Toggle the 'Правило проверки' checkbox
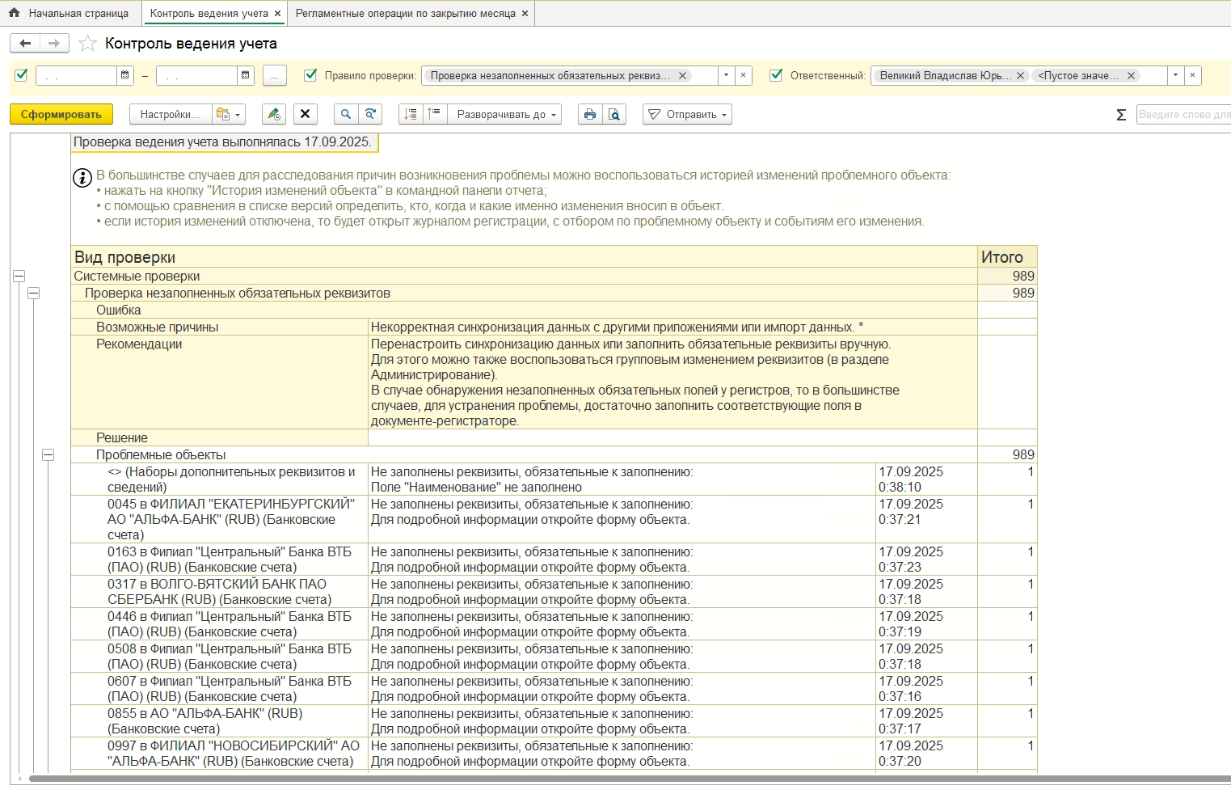Screen dimensions: 1231x794 click(310, 75)
